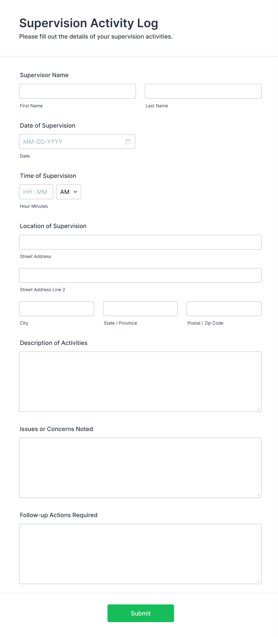The height and width of the screenshot is (637, 278).
Task: Click the Street Address field
Action: coord(140,242)
